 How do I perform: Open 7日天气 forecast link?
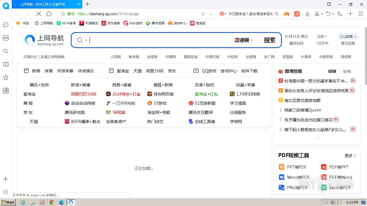pos(322,43)
